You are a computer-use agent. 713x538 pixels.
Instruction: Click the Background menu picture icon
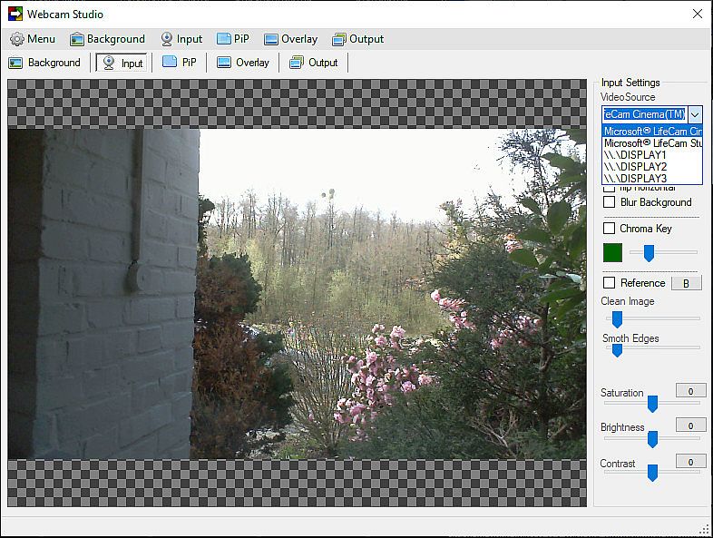(x=77, y=40)
